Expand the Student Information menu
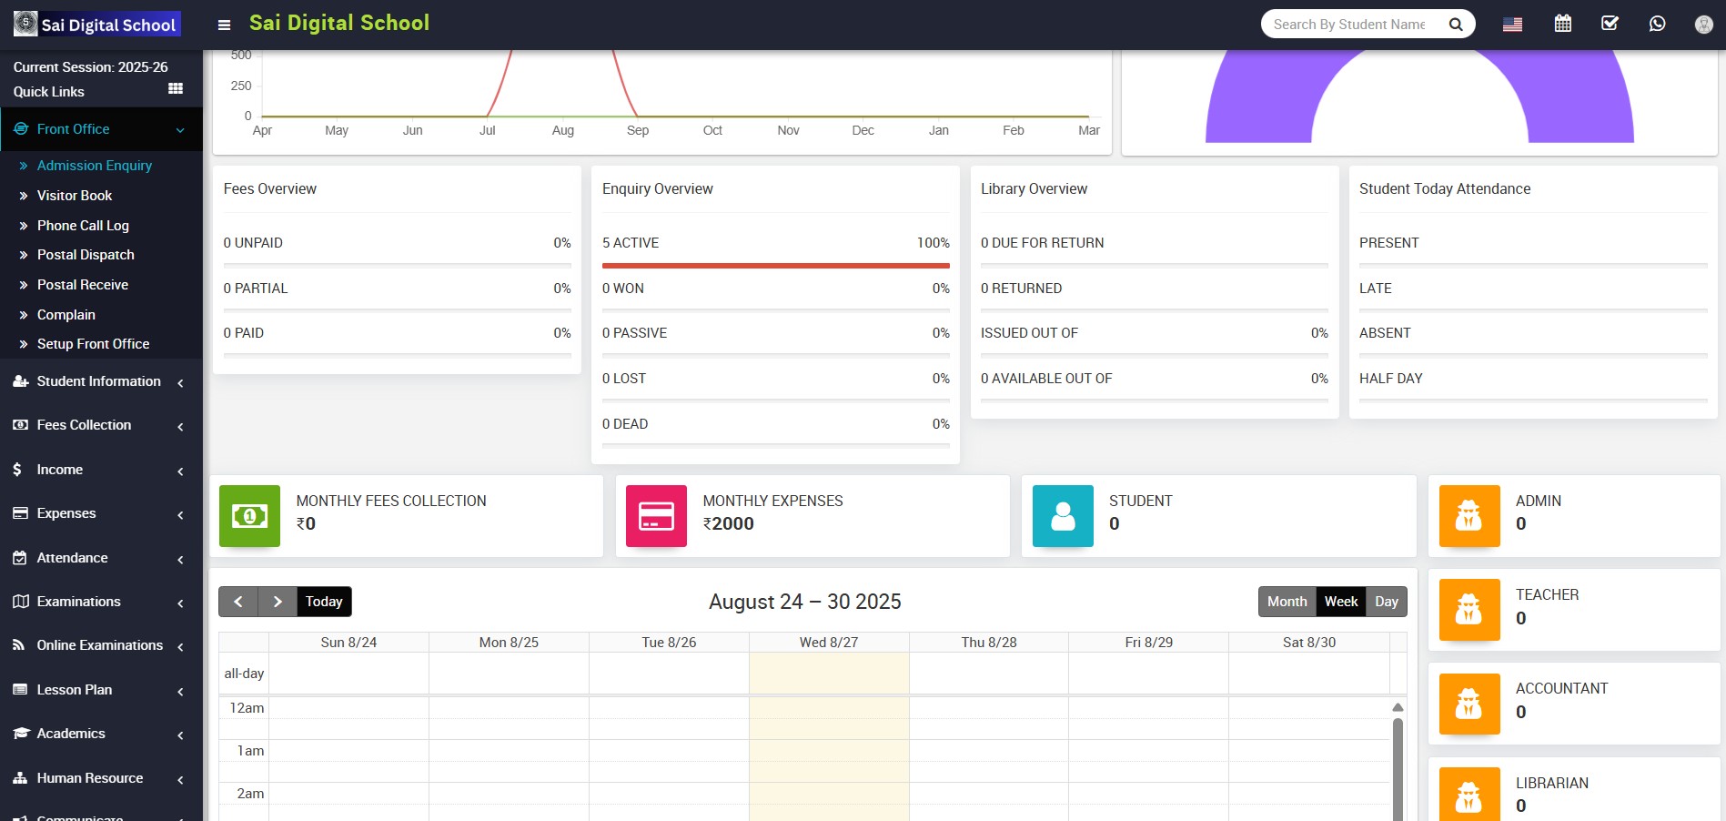Viewport: 1726px width, 821px height. (x=98, y=381)
